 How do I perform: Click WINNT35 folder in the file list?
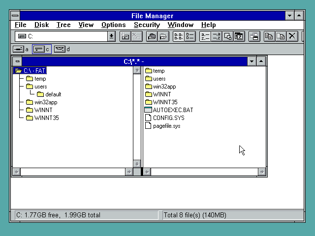(161, 102)
